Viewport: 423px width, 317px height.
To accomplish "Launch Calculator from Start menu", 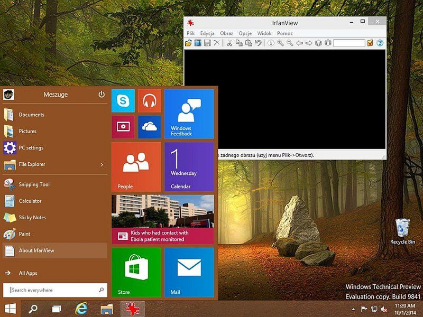I will 55,201.
